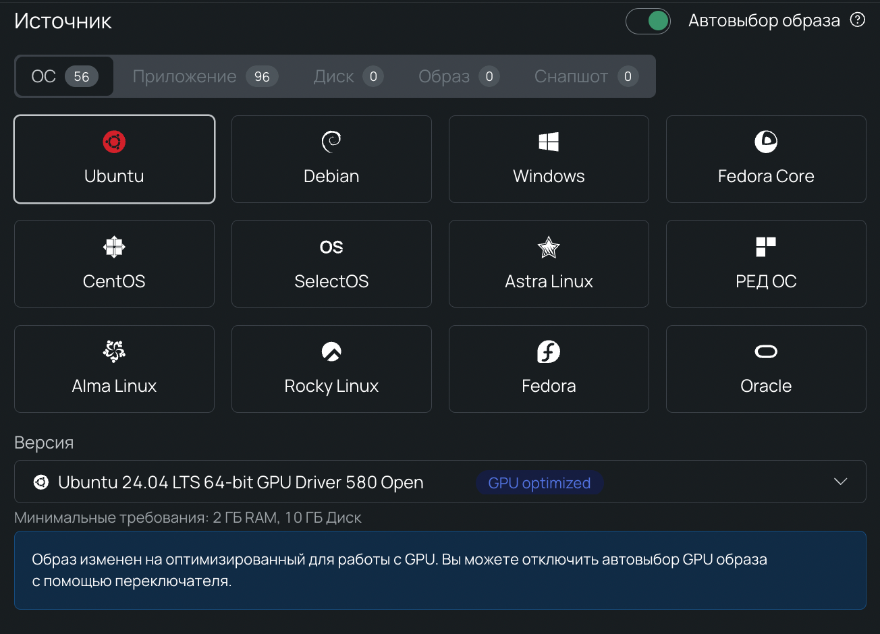This screenshot has width=880, height=634.
Task: Click the Источник section heading
Action: tap(63, 21)
